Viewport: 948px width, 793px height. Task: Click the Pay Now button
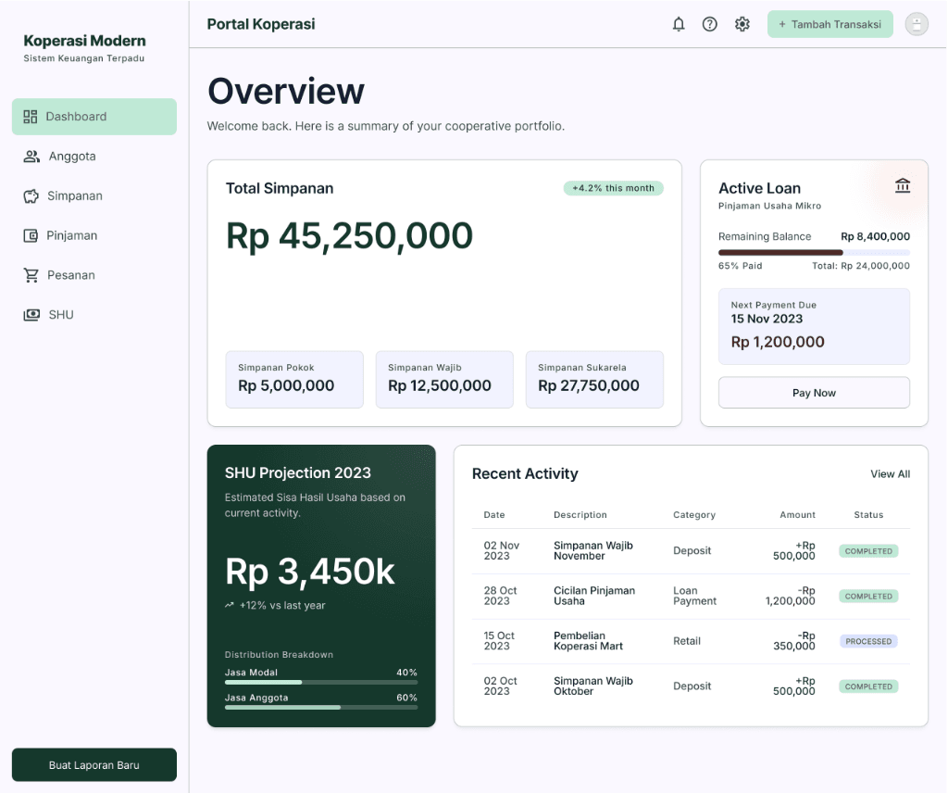(814, 393)
